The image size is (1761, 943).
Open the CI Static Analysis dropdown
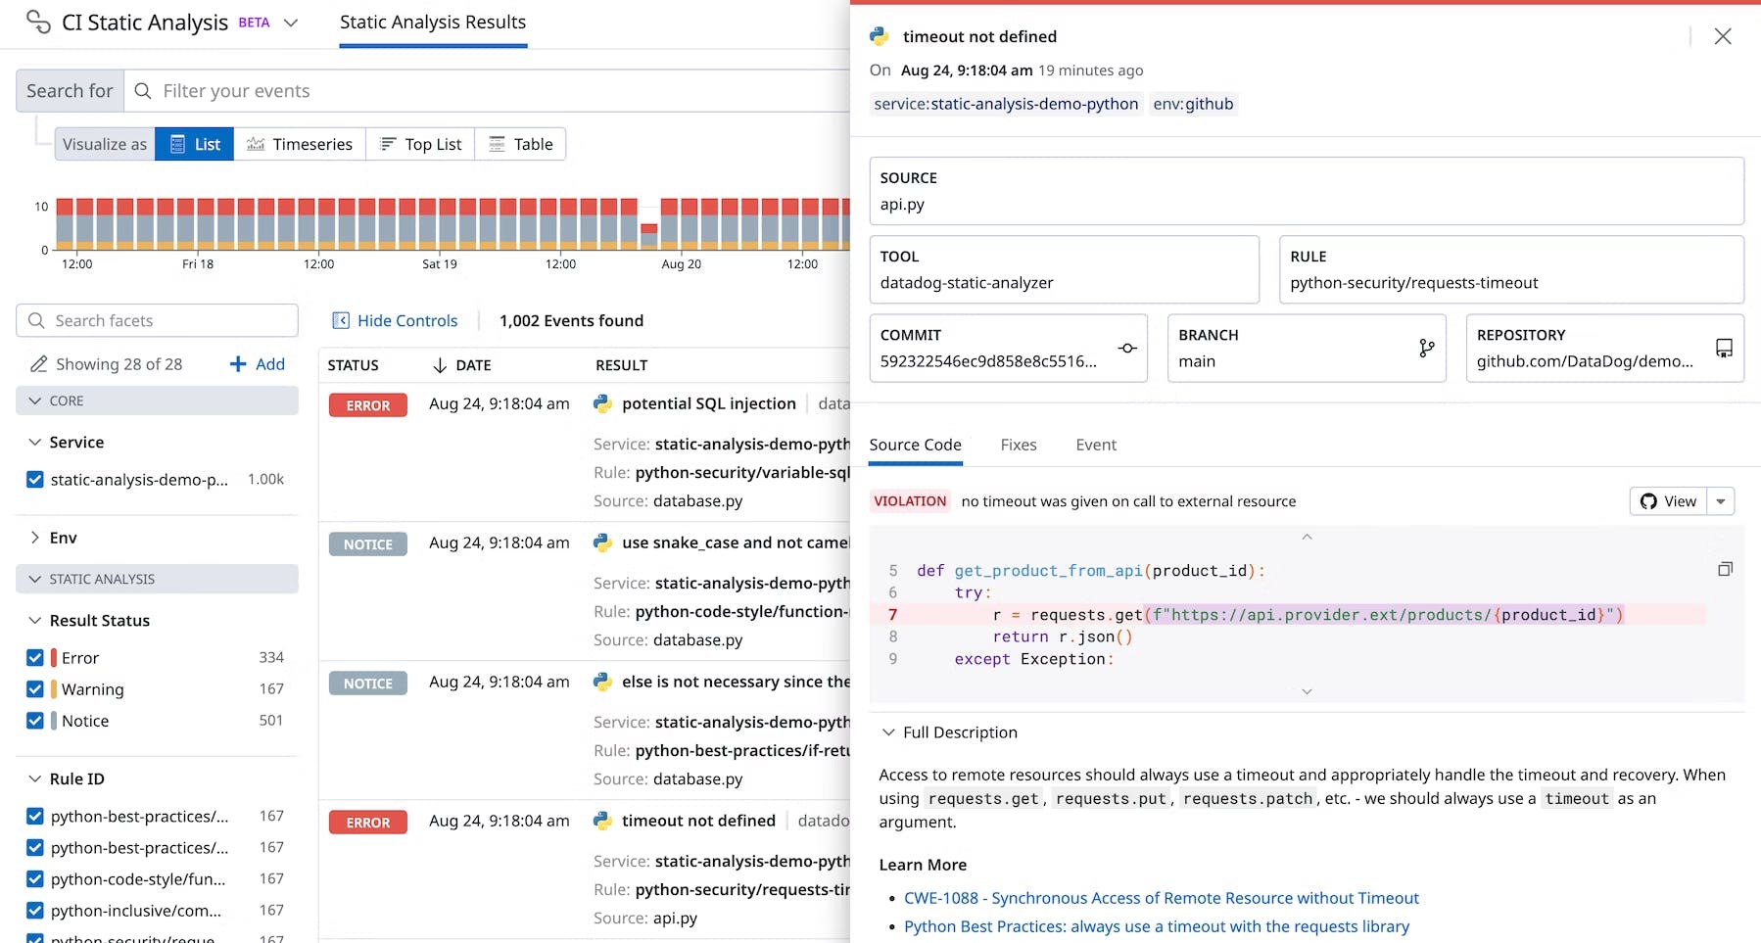[291, 22]
